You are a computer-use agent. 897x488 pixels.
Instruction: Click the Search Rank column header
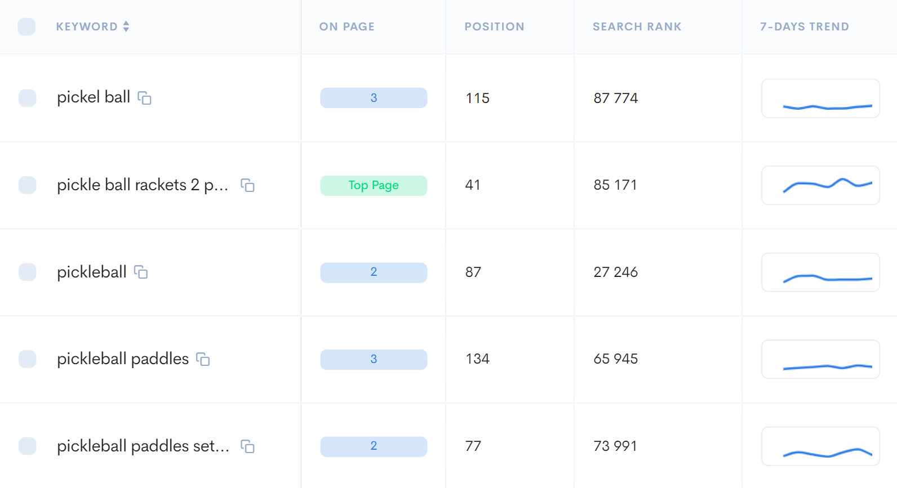tap(637, 26)
